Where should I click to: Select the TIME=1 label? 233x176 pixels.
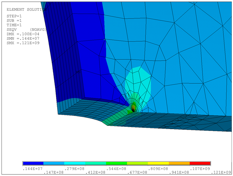14,25
